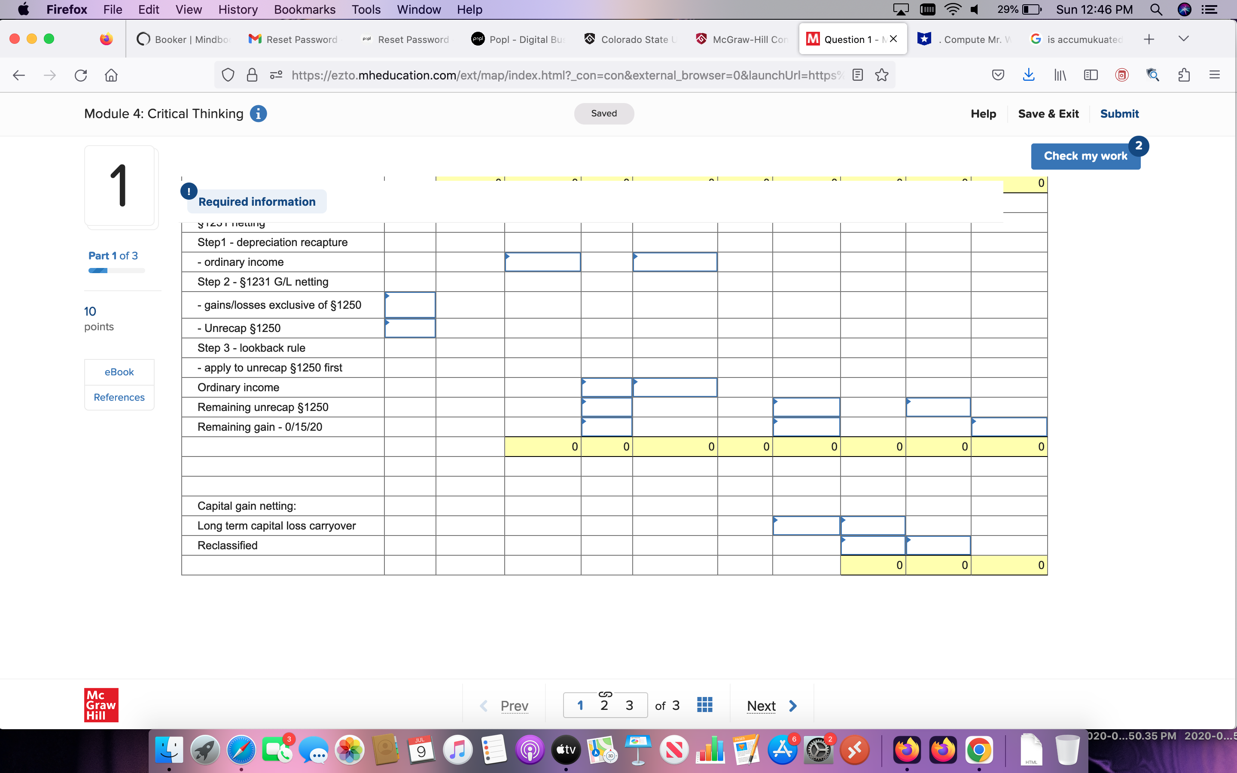Click the module info icon

[258, 113]
